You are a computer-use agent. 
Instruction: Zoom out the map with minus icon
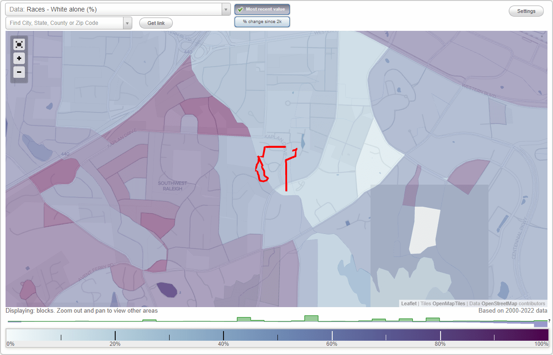(x=19, y=72)
